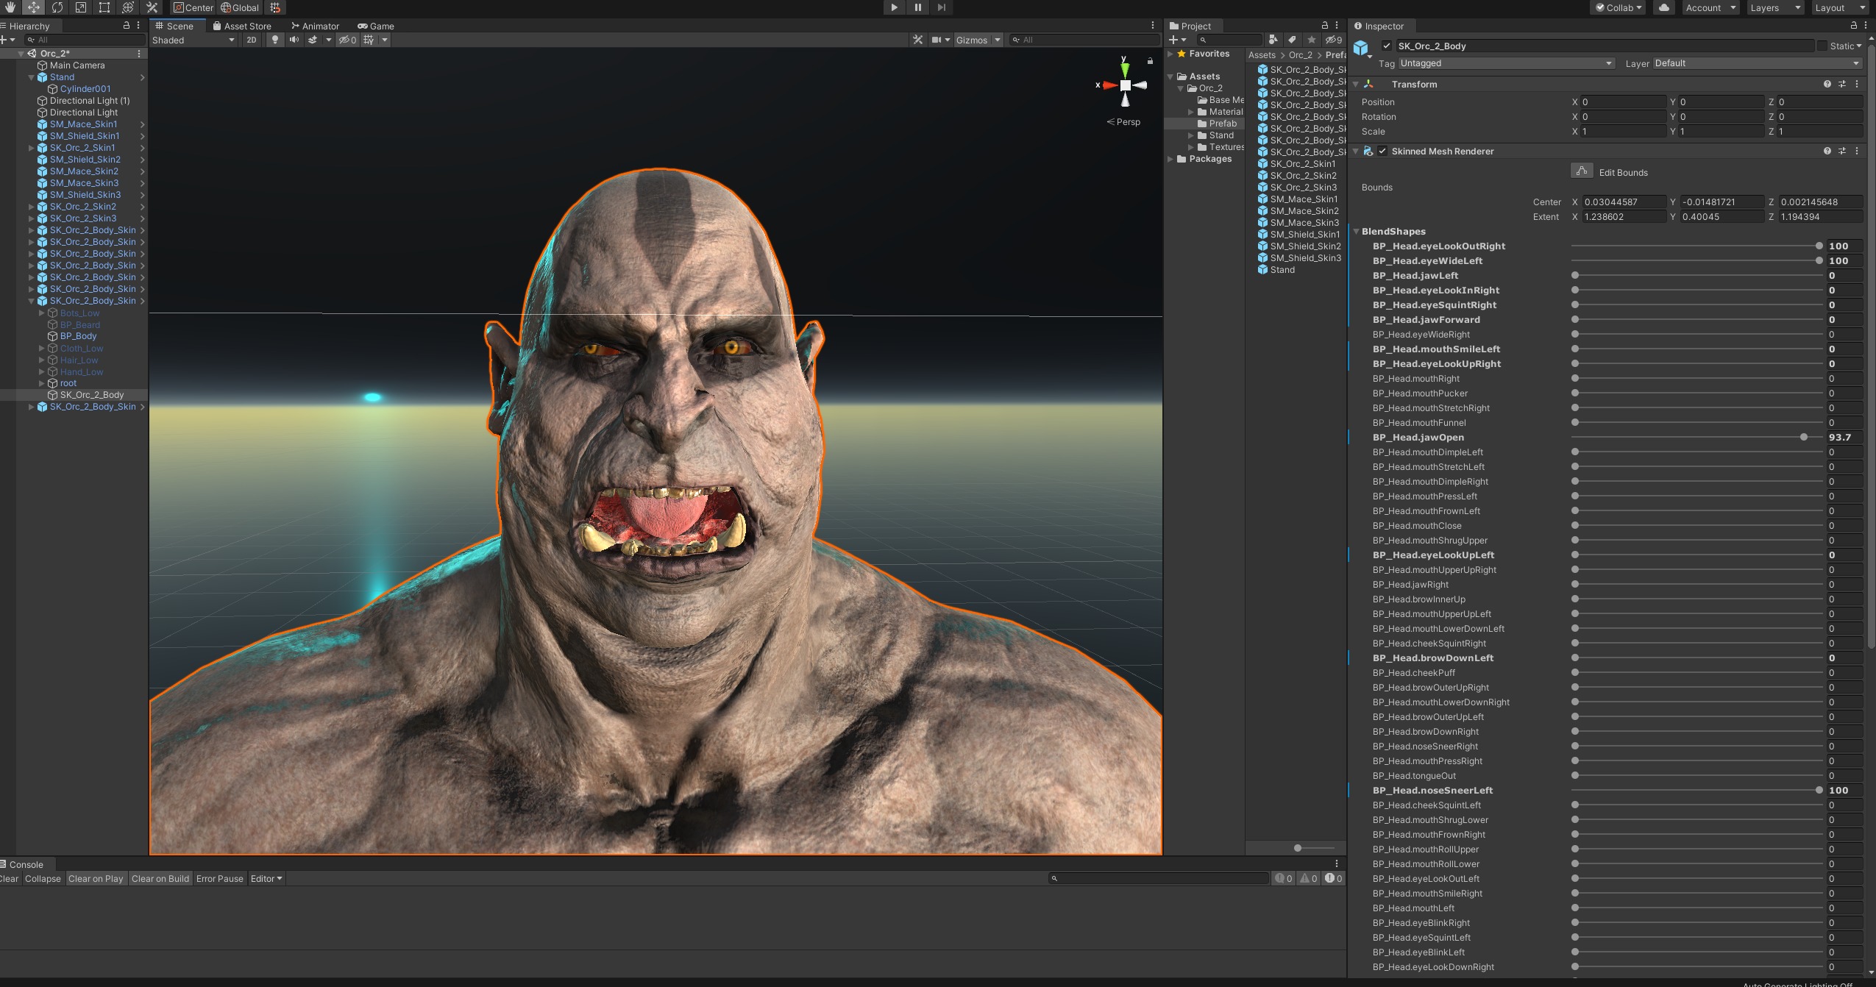Open the Tag dropdown showing Untagged
This screenshot has height=987, width=1876.
tap(1507, 63)
